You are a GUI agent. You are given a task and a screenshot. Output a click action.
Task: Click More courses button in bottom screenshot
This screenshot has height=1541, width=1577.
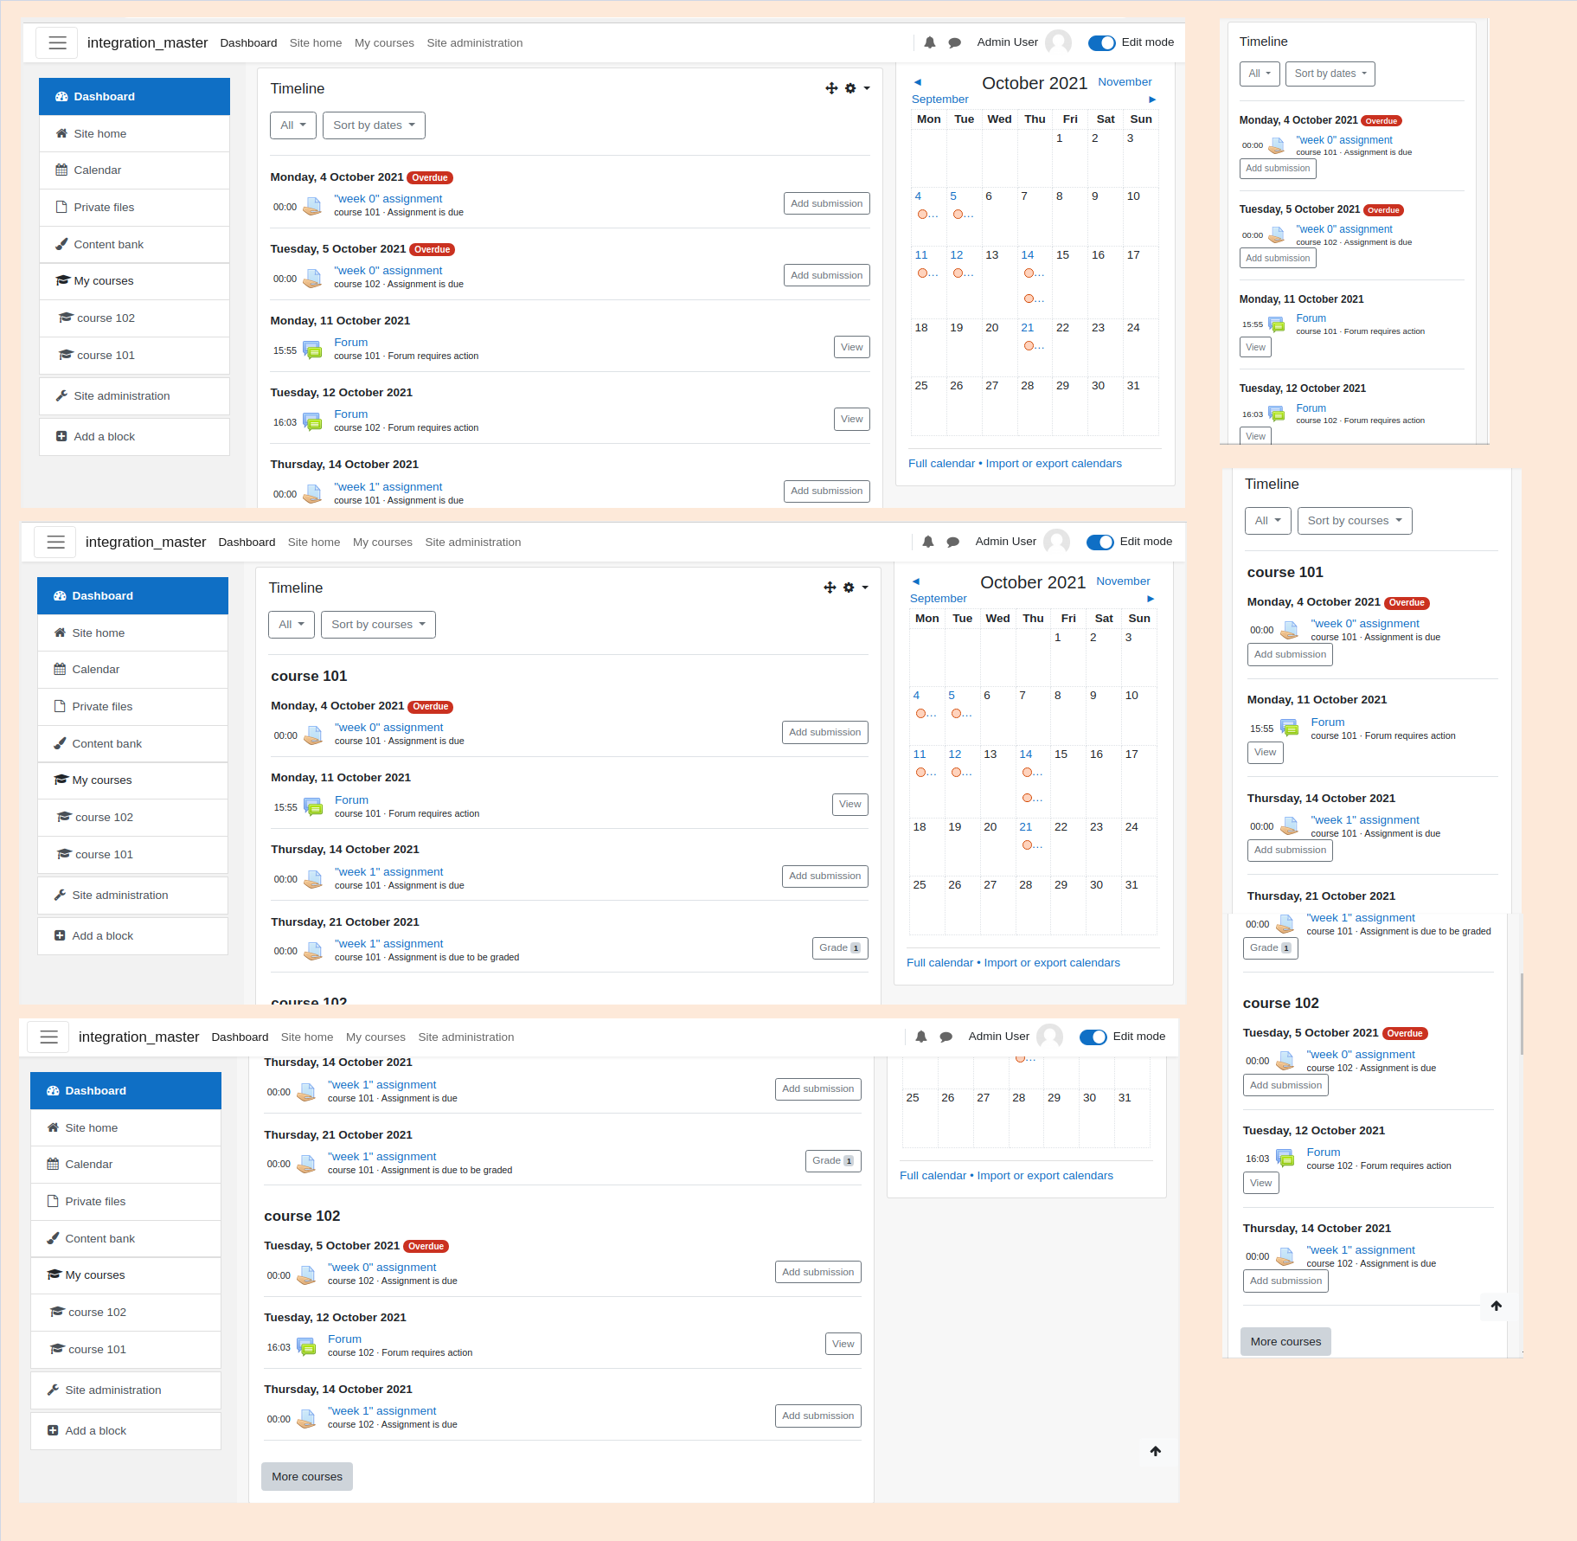point(307,1477)
